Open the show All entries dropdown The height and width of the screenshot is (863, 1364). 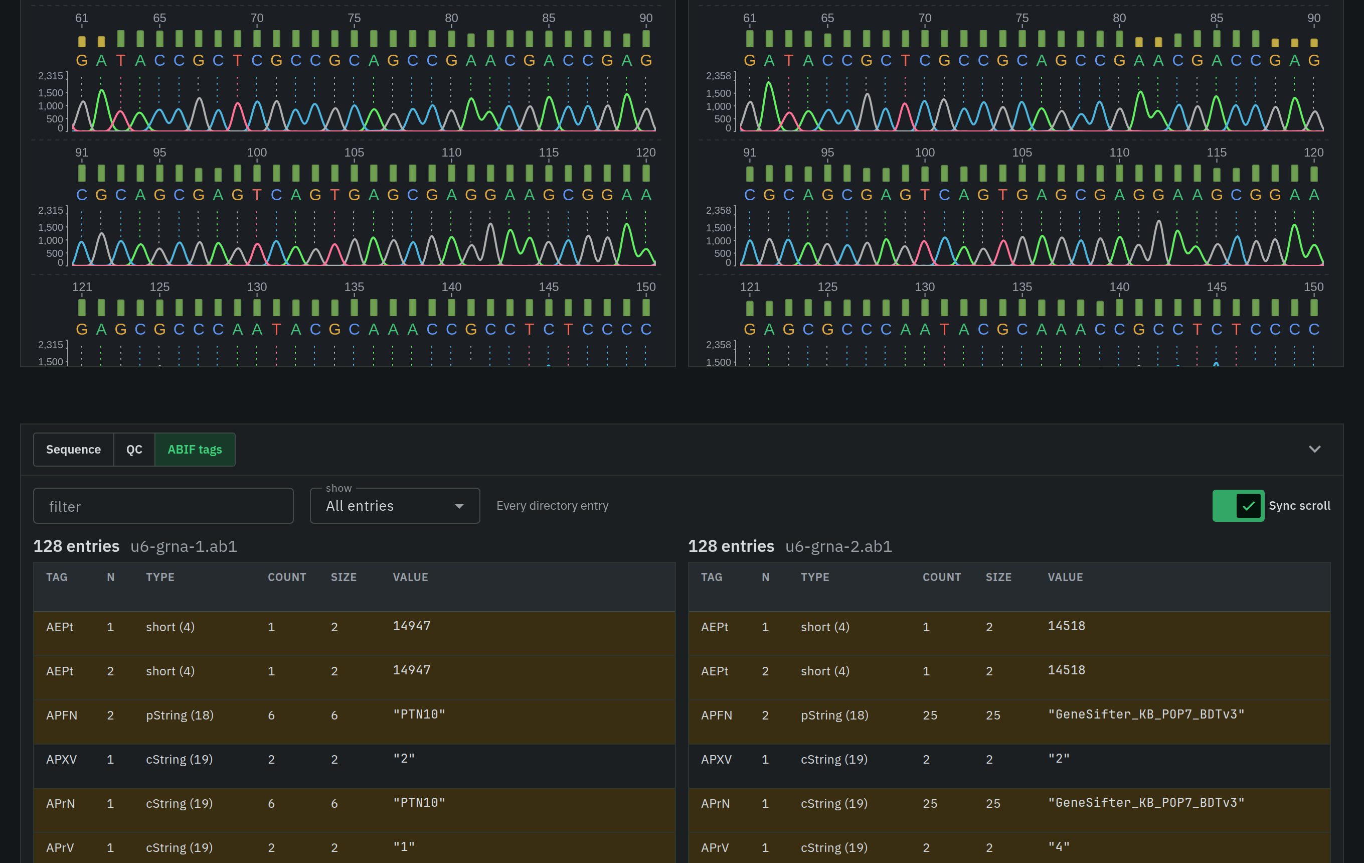395,506
